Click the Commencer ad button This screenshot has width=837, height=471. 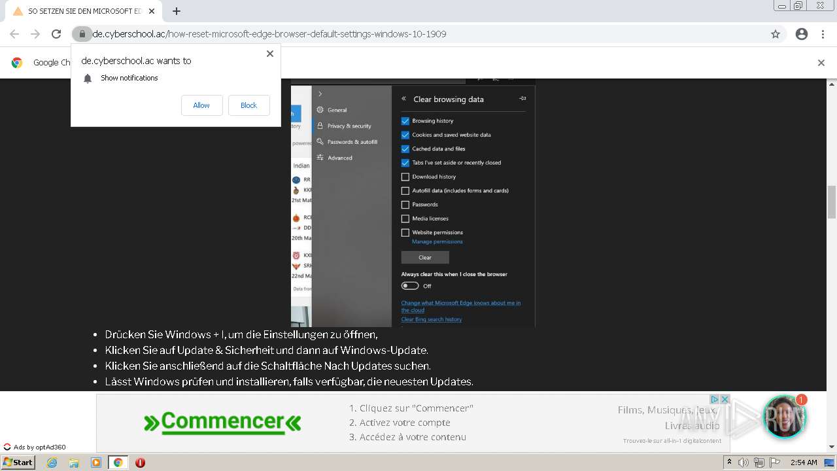pyautogui.click(x=222, y=423)
